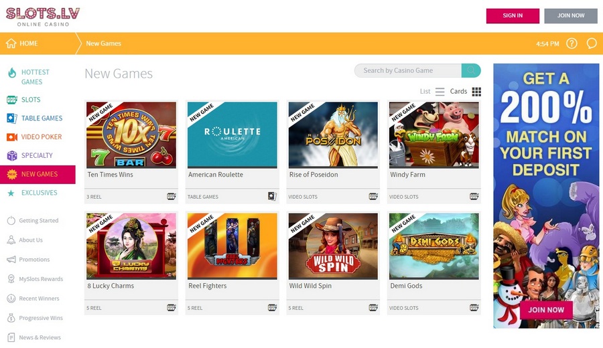Image resolution: width=603 pixels, height=348 pixels.
Task: Click the Home house icon
Action: click(x=11, y=43)
